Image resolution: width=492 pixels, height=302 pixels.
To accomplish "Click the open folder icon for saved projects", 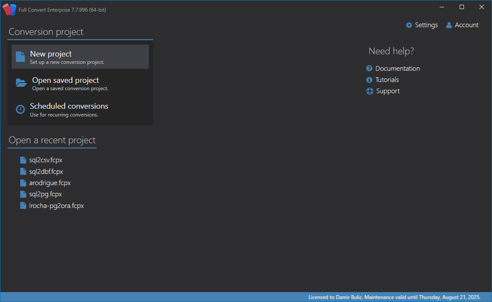I will [21, 83].
